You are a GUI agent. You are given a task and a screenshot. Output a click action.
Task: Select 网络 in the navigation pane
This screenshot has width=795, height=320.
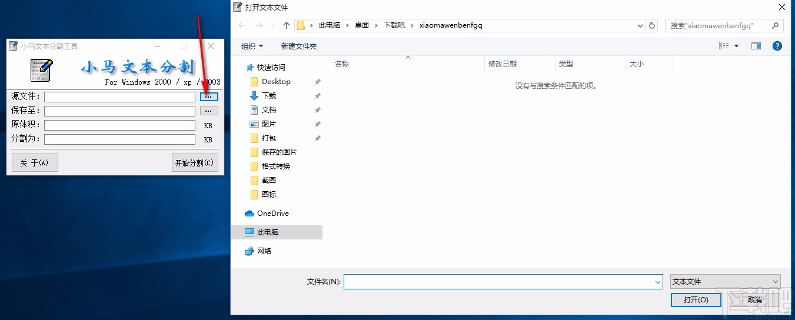pos(264,251)
